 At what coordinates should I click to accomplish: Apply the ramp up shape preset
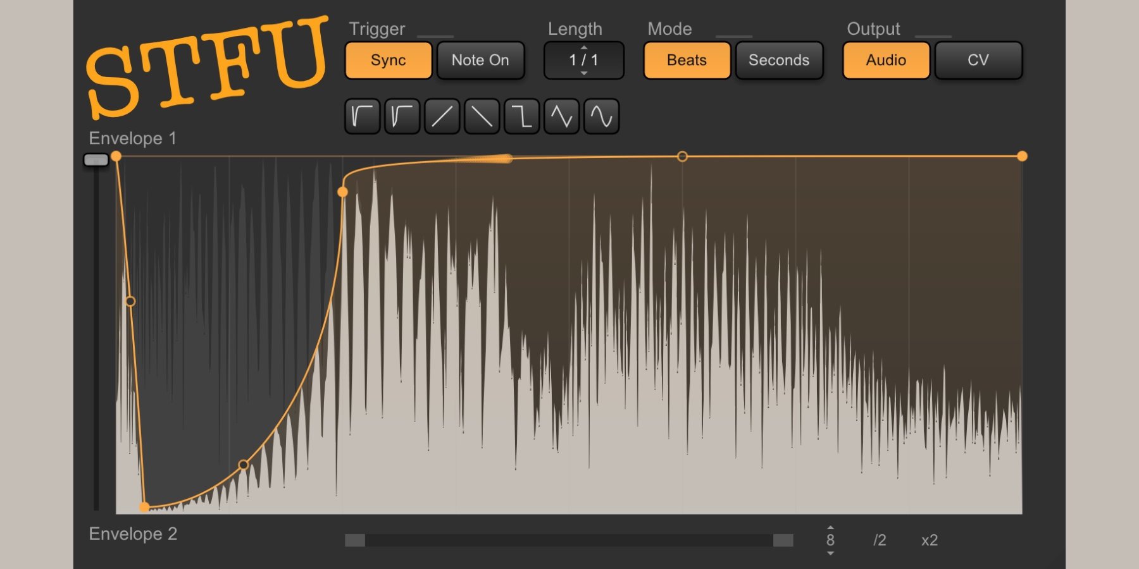tap(442, 116)
